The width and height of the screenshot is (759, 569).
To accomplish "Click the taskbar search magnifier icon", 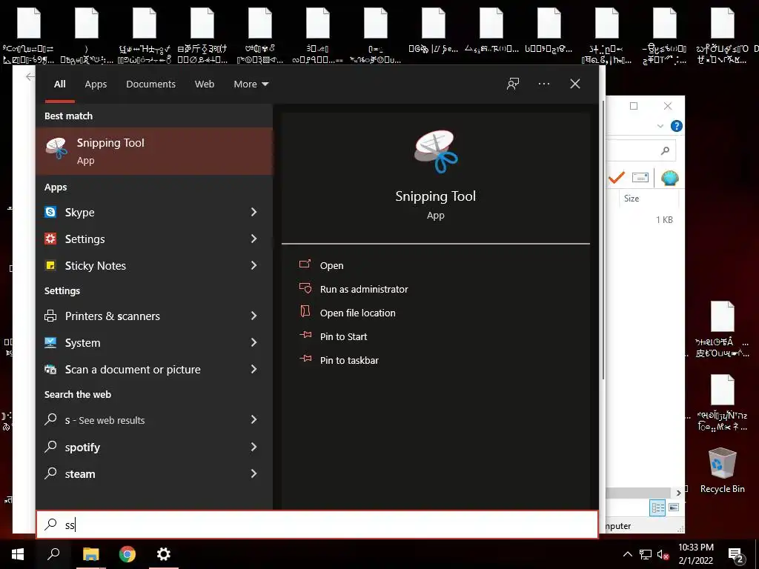I will coord(53,554).
